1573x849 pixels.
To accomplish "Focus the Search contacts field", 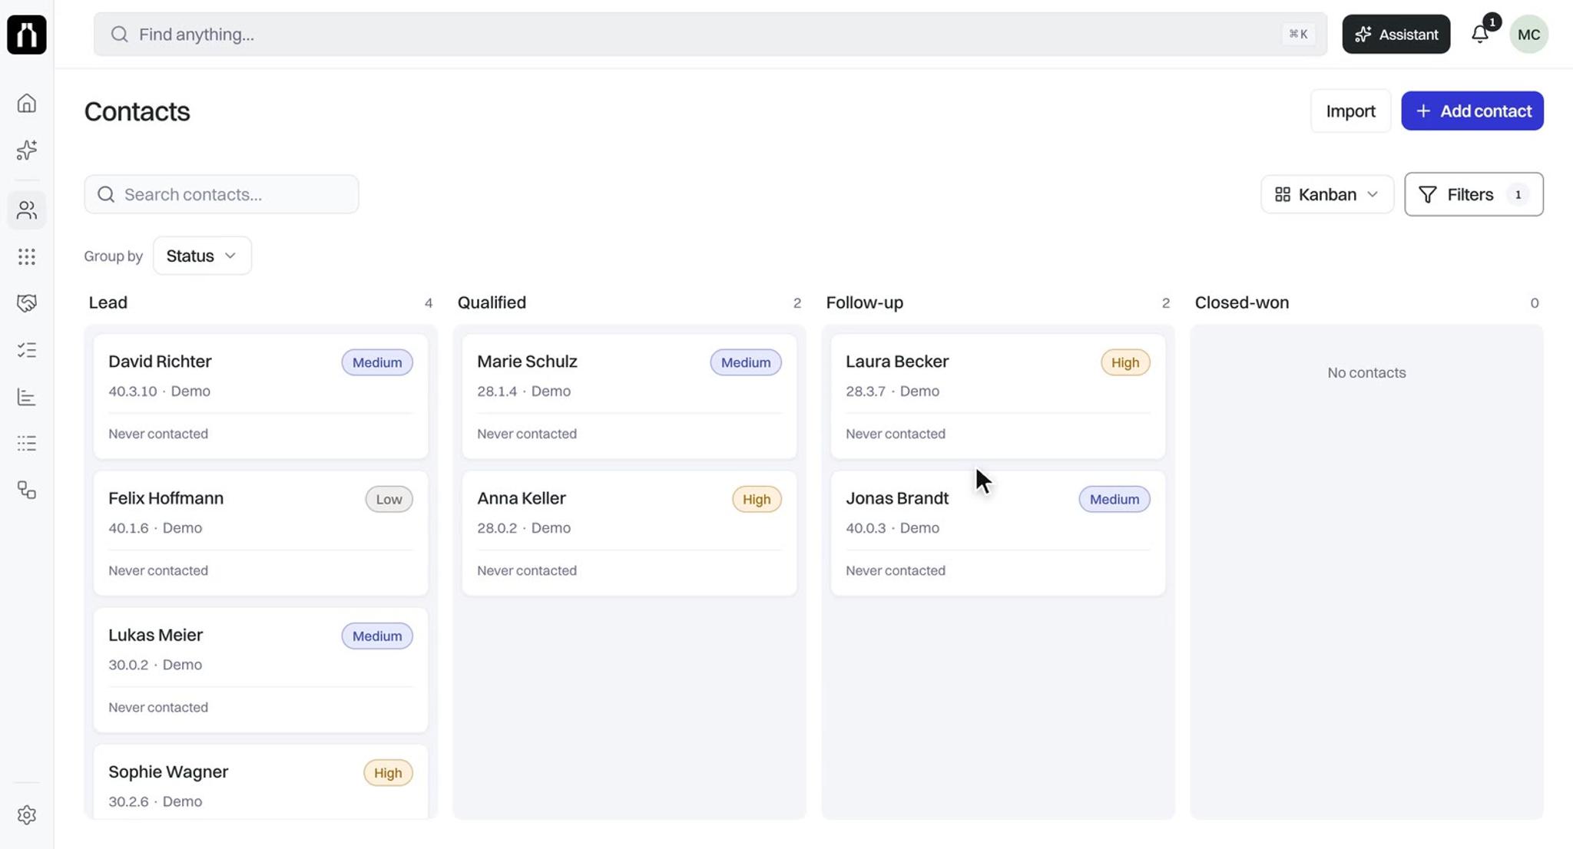I will click(x=221, y=194).
